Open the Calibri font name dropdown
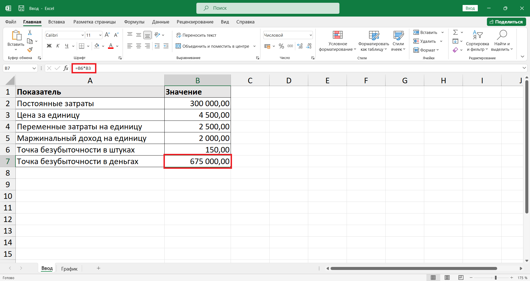Viewport: 530px width, 281px height. coord(83,35)
